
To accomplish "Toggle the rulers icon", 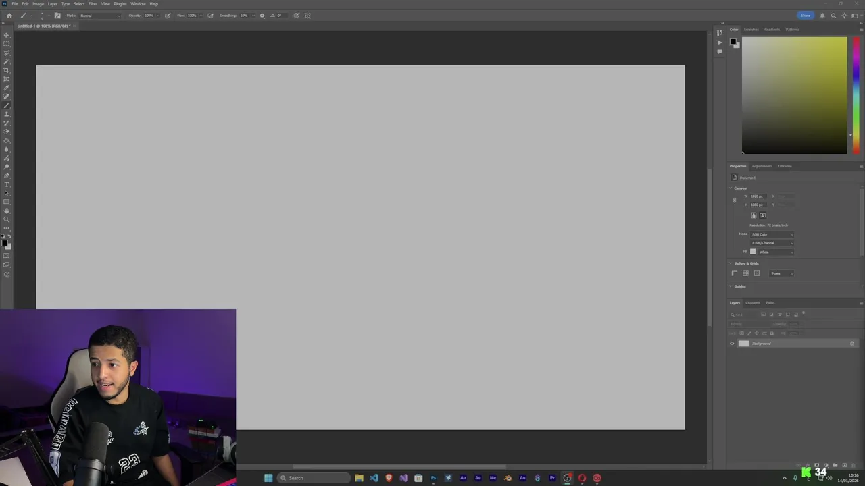I will (x=735, y=273).
